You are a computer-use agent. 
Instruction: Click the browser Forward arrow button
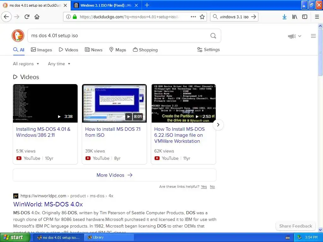(17, 17)
